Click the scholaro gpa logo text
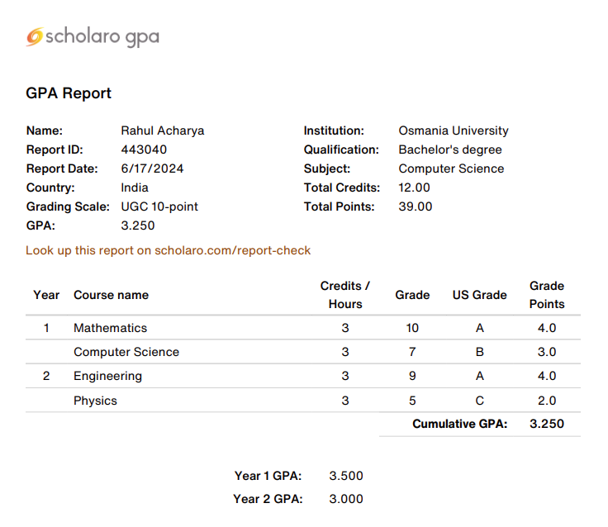 click(x=102, y=36)
